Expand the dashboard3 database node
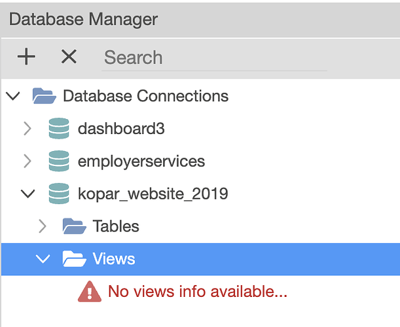Screen dimensions: 400x327 pyautogui.click(x=27, y=128)
